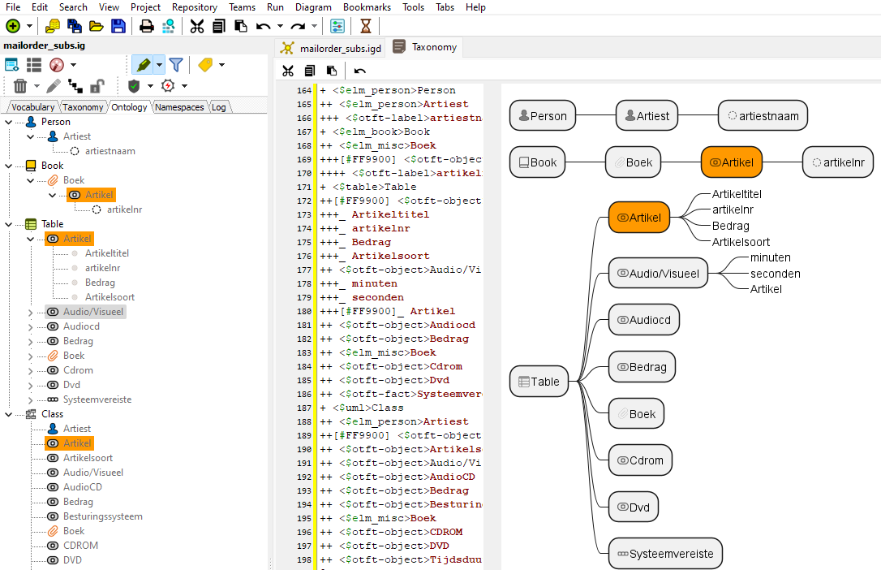881x570 pixels.
Task: Click the Print icon in main toolbar
Action: [147, 26]
